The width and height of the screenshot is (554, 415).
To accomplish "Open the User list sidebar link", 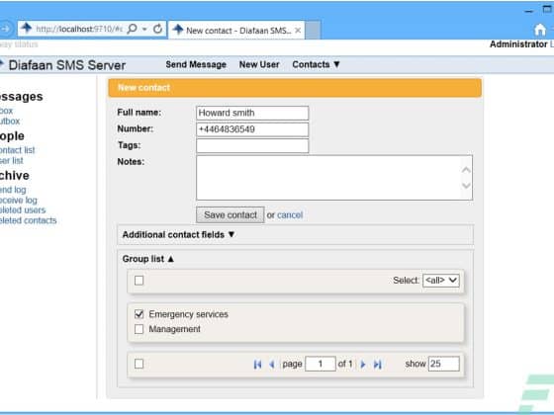I will 11,160.
